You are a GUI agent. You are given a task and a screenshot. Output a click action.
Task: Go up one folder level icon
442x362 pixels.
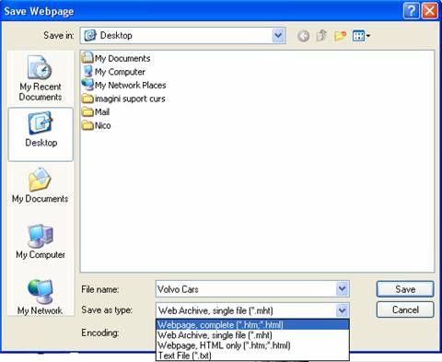(x=321, y=36)
